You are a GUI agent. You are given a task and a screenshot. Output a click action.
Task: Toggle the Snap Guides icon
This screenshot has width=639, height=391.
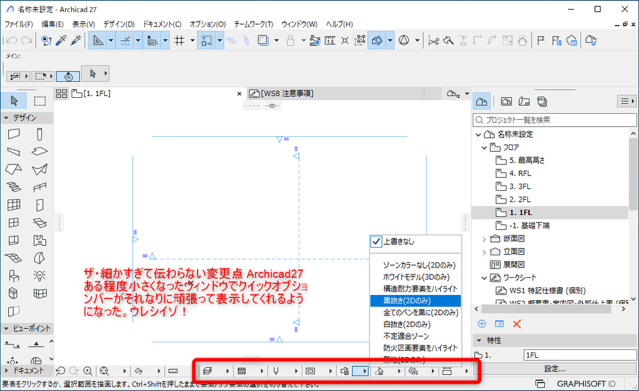click(125, 40)
